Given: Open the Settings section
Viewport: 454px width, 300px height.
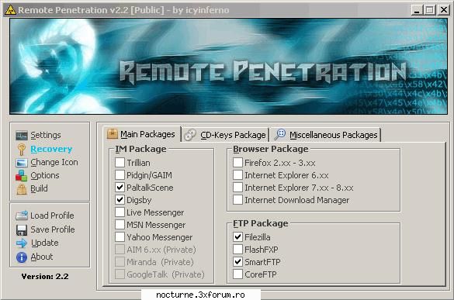Looking at the screenshot, I should coord(46,135).
